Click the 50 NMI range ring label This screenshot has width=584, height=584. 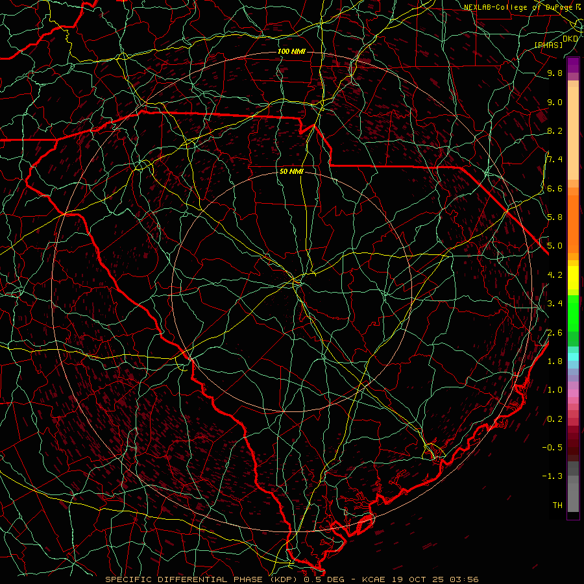click(291, 172)
